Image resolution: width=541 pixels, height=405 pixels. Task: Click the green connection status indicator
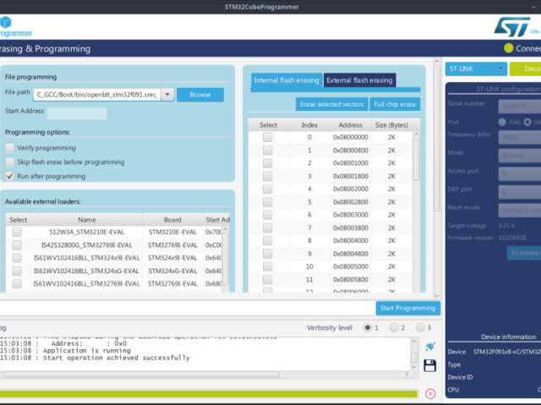click(x=508, y=49)
